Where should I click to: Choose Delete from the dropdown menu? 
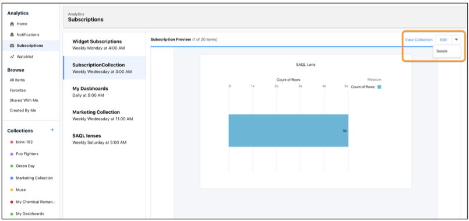click(x=447, y=51)
